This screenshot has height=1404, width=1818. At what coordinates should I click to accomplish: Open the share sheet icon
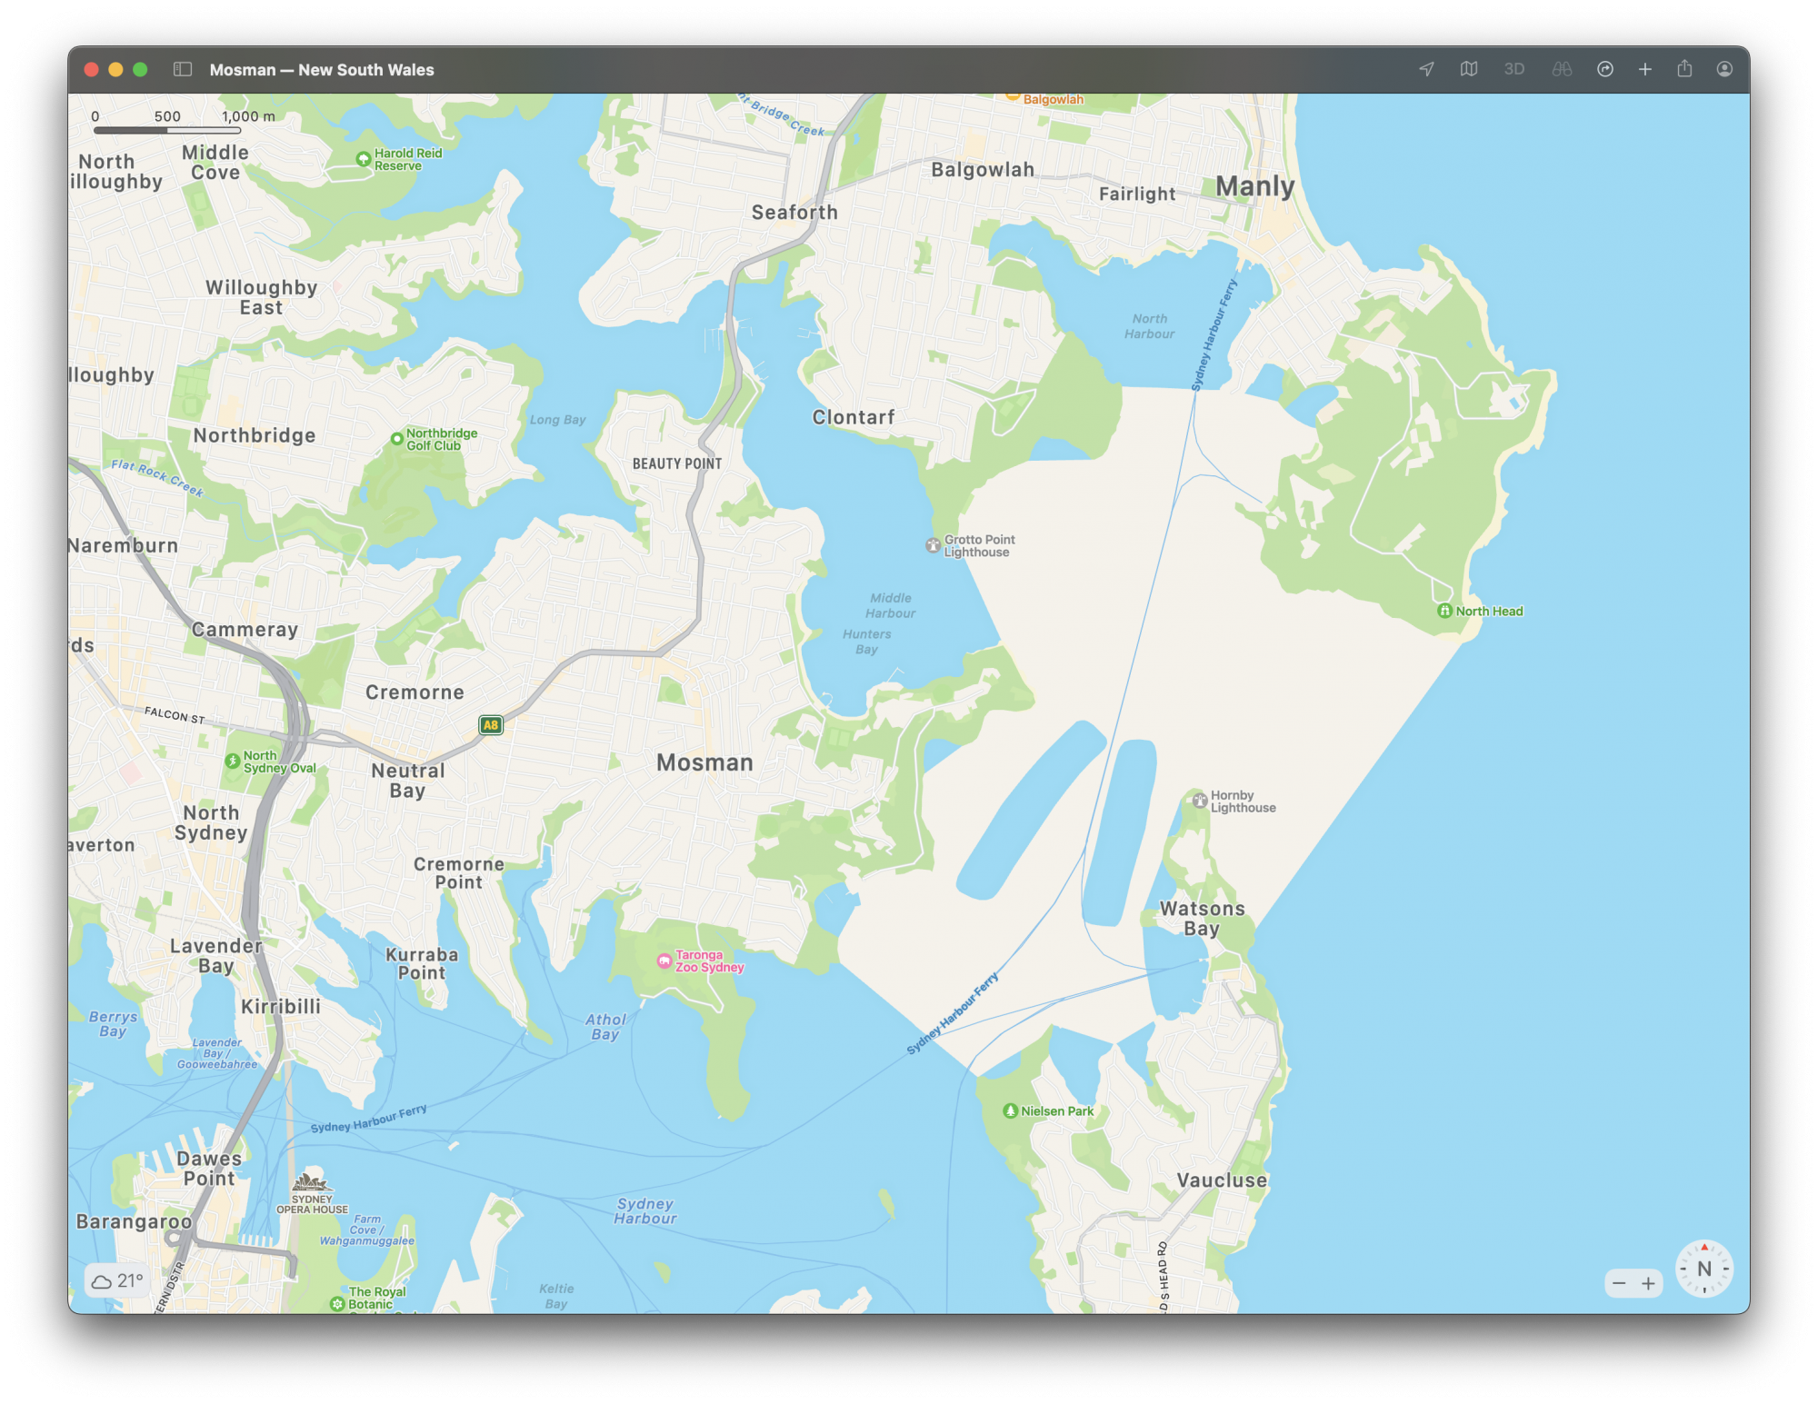pyautogui.click(x=1684, y=69)
